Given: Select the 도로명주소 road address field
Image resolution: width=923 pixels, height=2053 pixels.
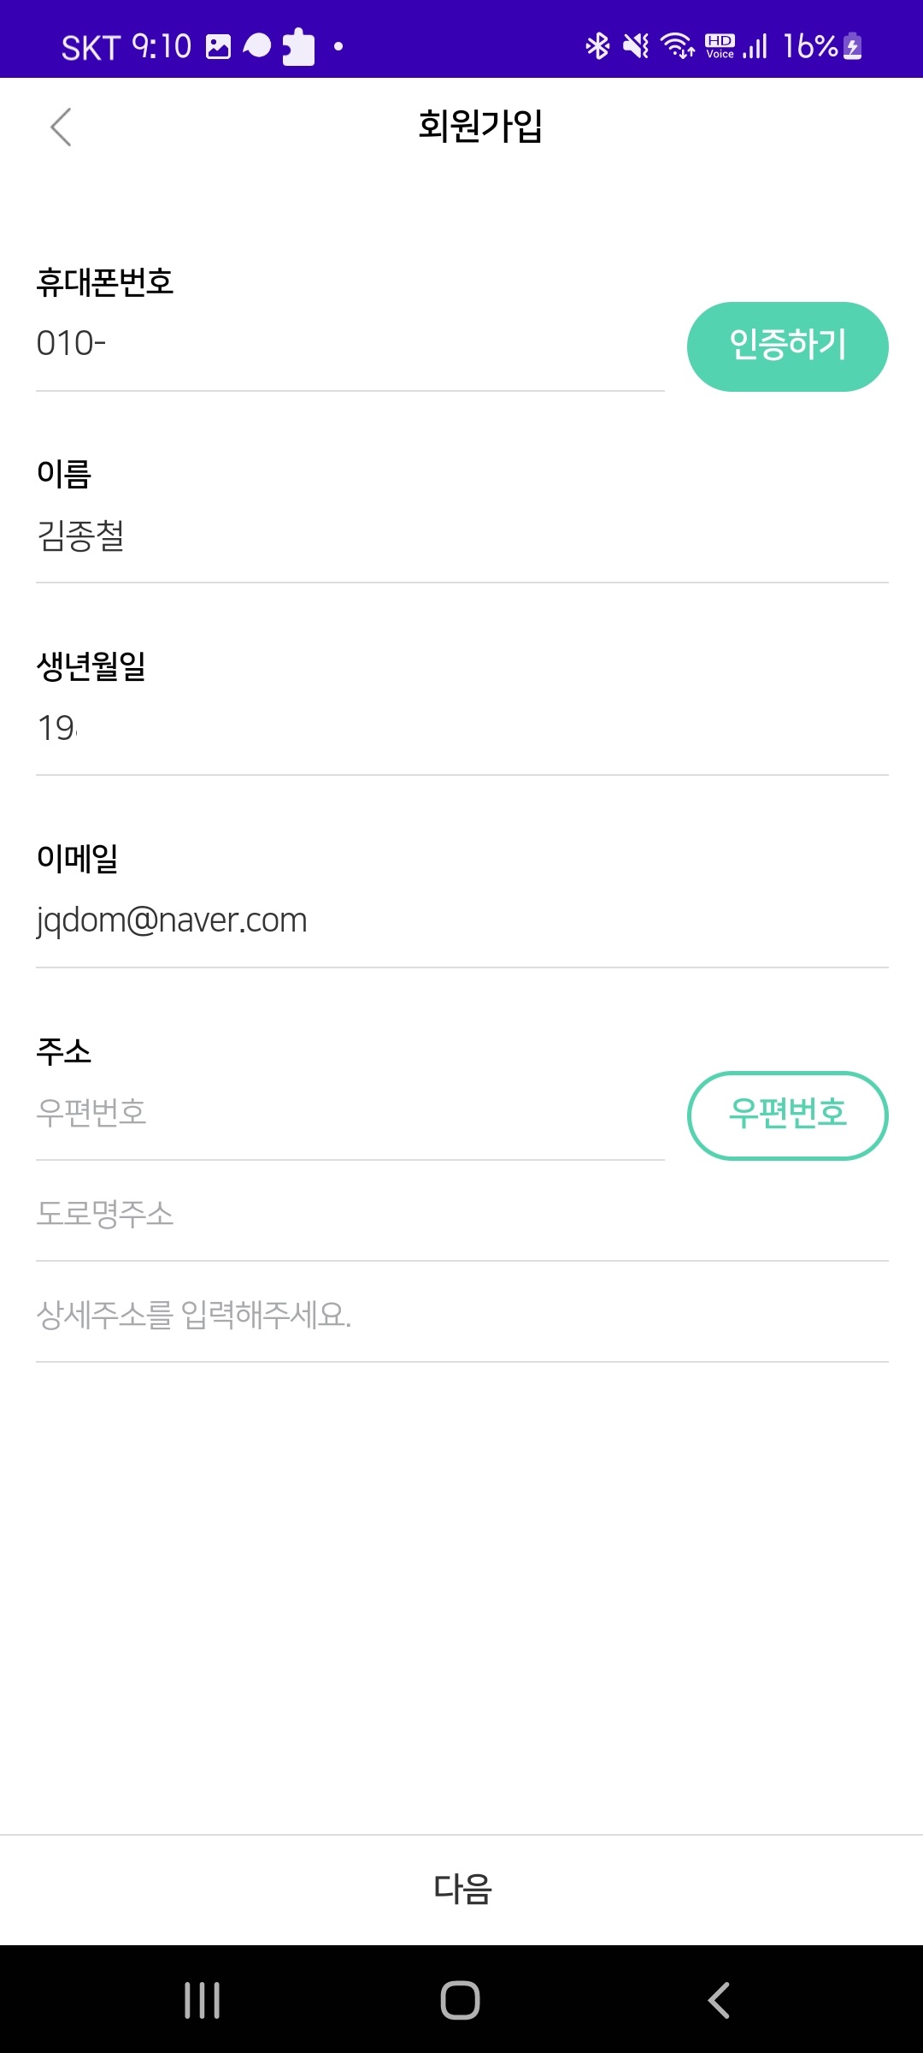Looking at the screenshot, I should 461,1215.
